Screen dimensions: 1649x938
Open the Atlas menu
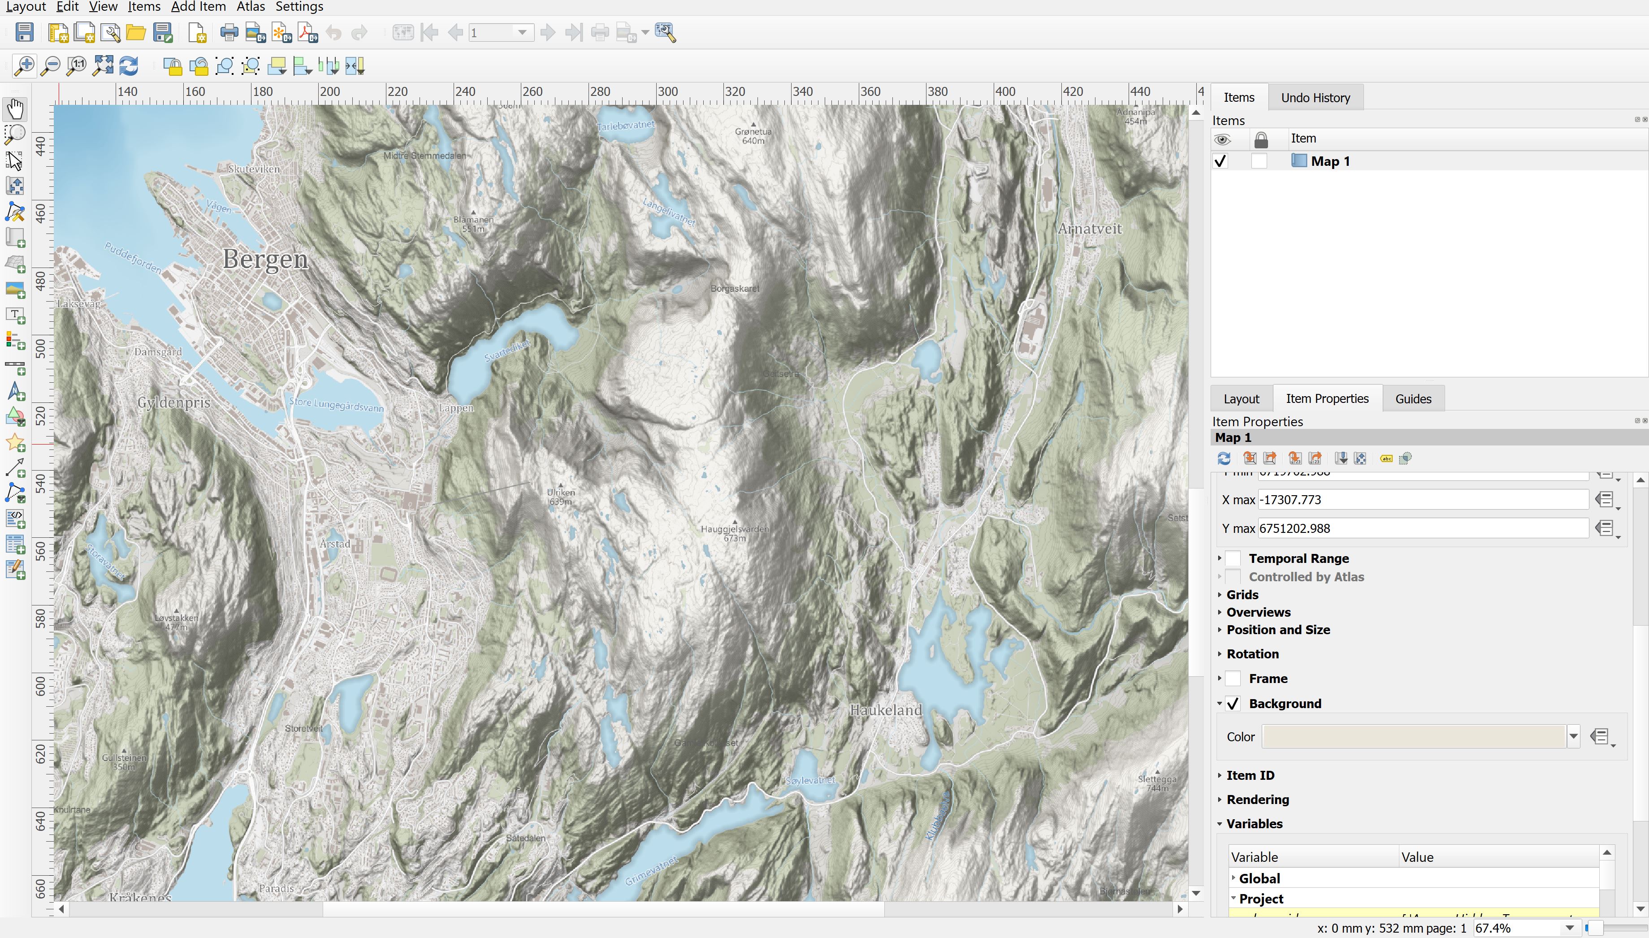(250, 6)
